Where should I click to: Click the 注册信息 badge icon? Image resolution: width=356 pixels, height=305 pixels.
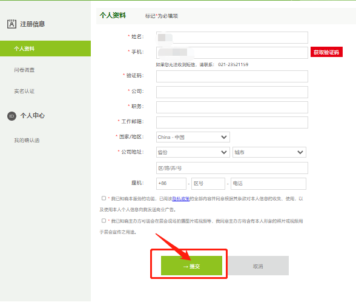[x=12, y=24]
